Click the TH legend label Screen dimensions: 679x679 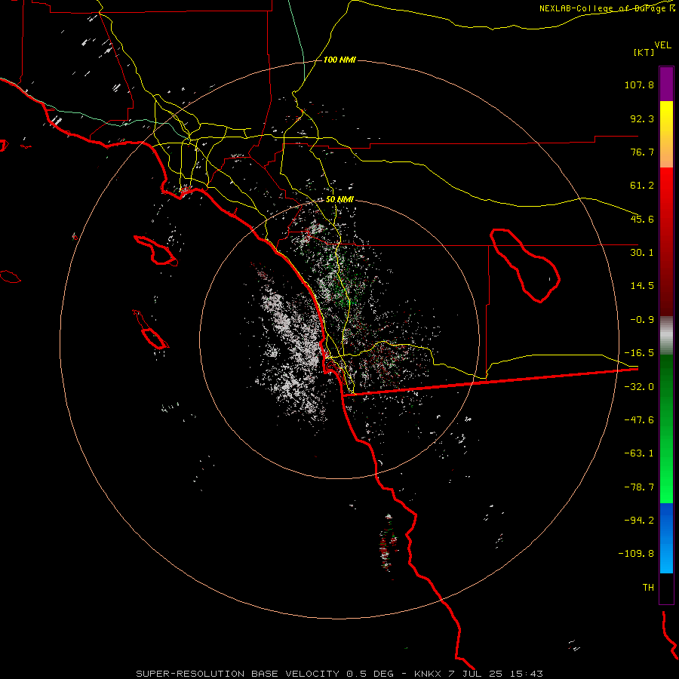click(x=648, y=588)
